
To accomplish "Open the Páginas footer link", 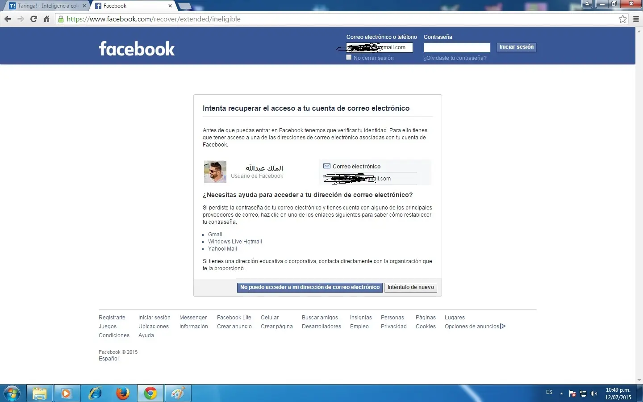I will click(x=426, y=318).
